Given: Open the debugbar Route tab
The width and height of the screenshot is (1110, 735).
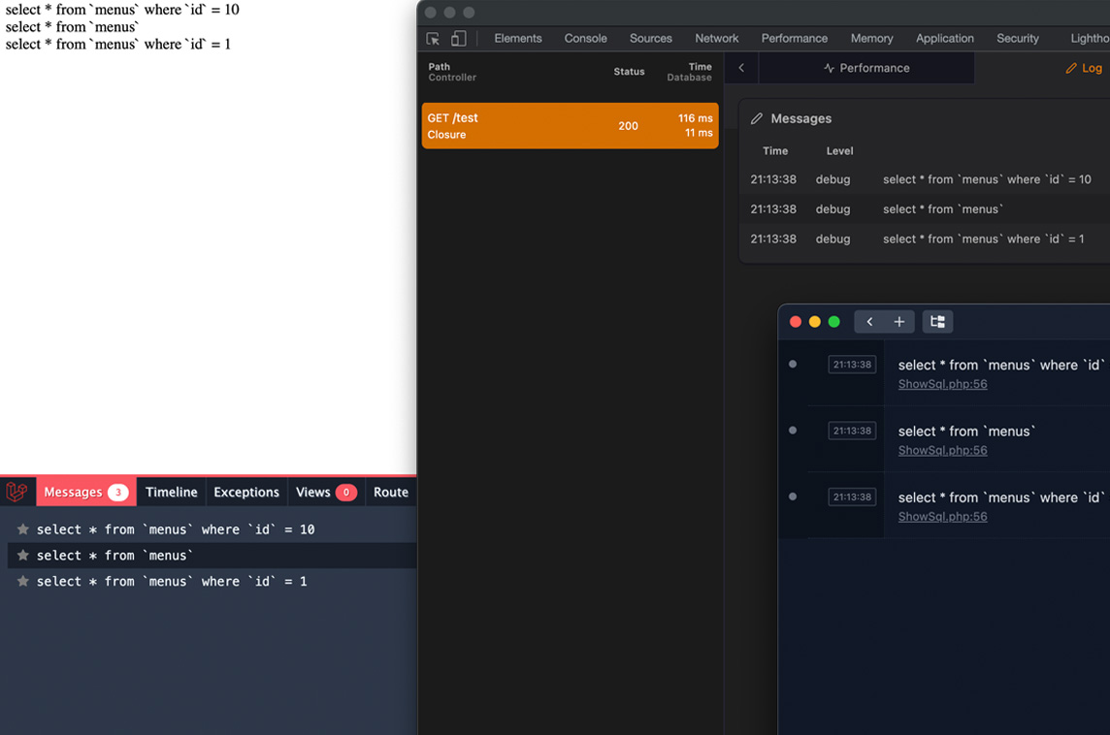Looking at the screenshot, I should coord(391,492).
